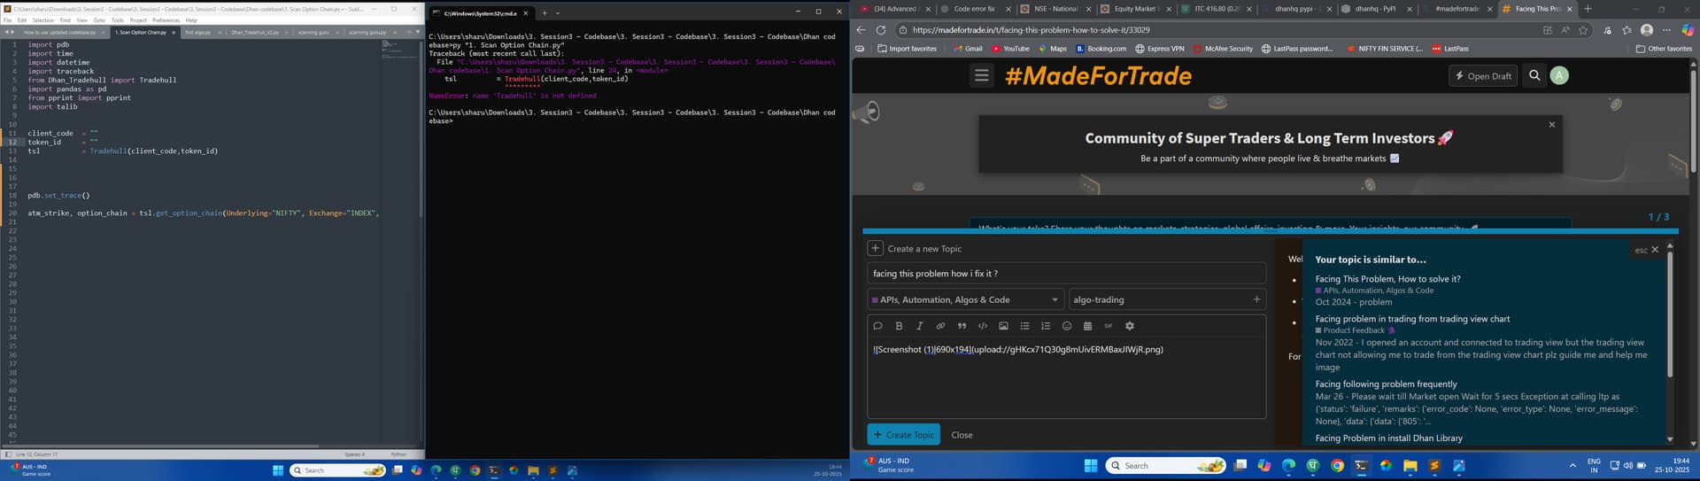Open the forum search magnifier icon
The height and width of the screenshot is (481, 1700).
tap(1534, 76)
